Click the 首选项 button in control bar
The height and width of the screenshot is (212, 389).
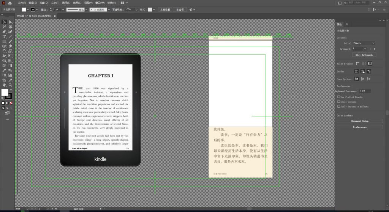click(x=180, y=9)
